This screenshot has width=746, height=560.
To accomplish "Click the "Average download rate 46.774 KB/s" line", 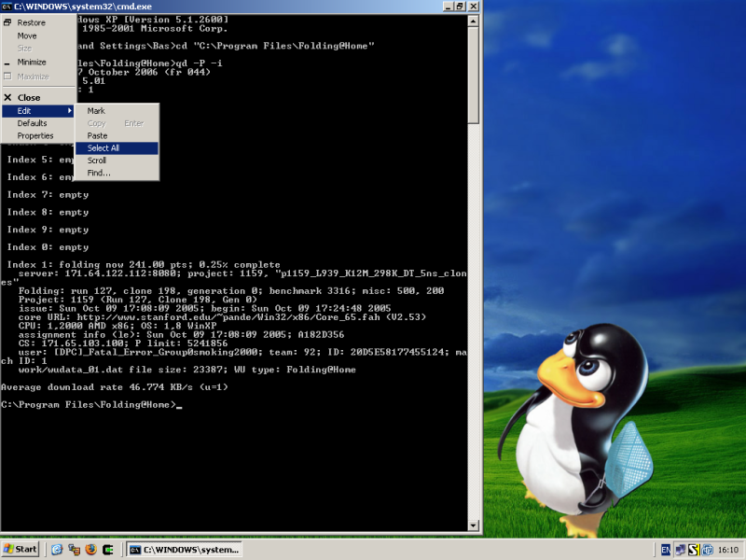I will [x=114, y=387].
